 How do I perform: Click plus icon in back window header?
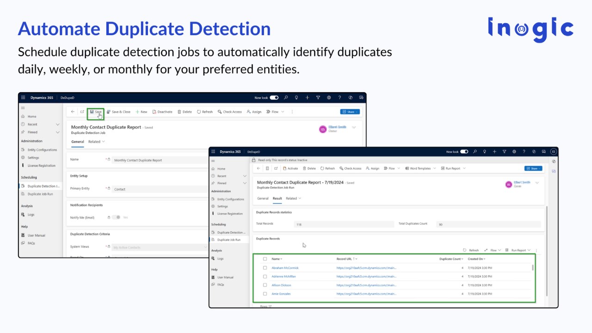(x=308, y=98)
